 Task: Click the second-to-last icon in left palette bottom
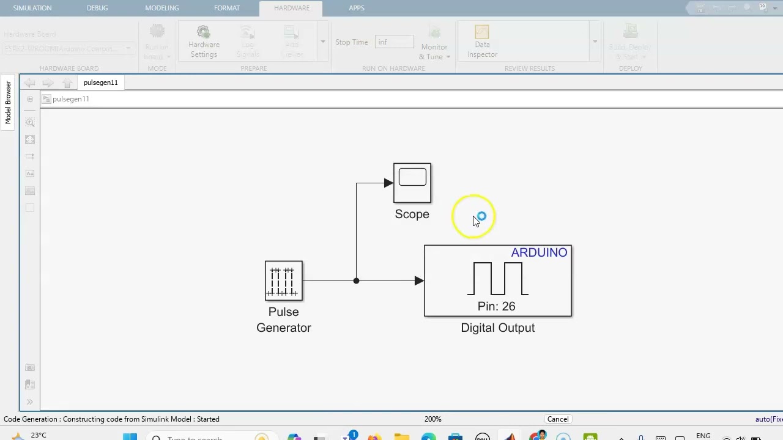click(30, 384)
